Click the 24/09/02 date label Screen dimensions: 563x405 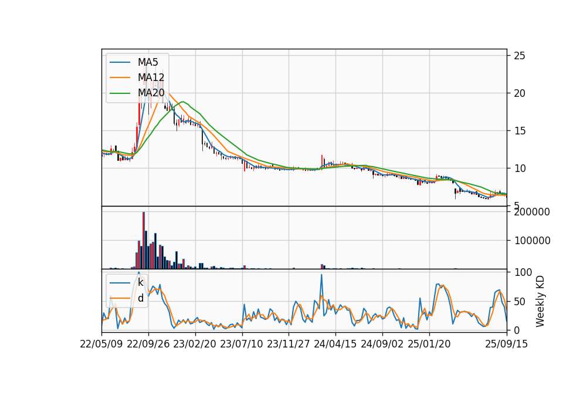point(382,344)
